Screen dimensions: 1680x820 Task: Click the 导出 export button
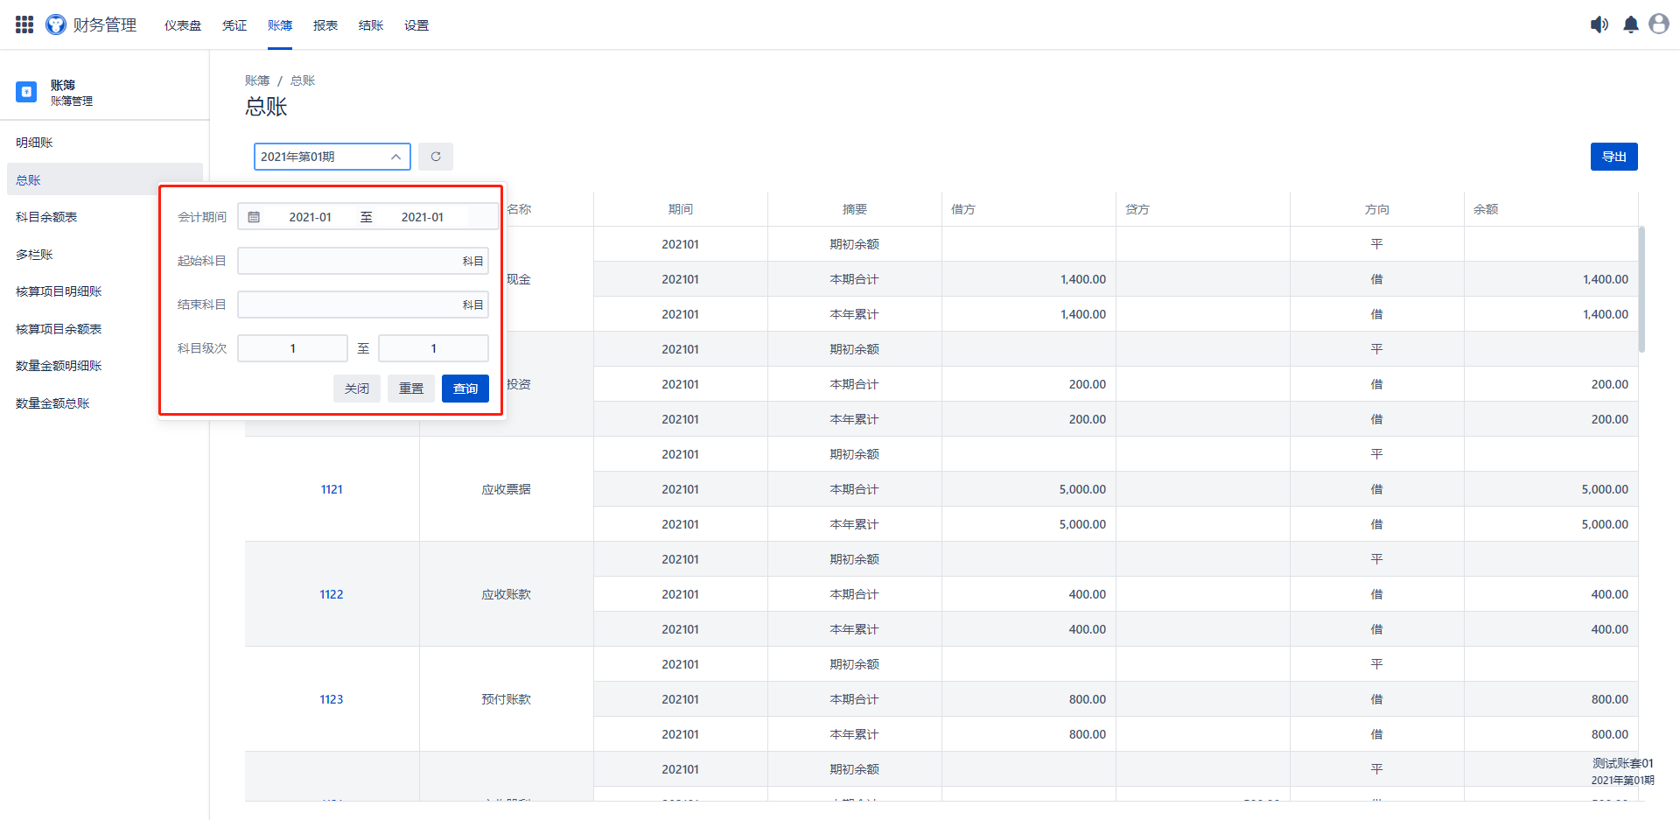tap(1613, 157)
